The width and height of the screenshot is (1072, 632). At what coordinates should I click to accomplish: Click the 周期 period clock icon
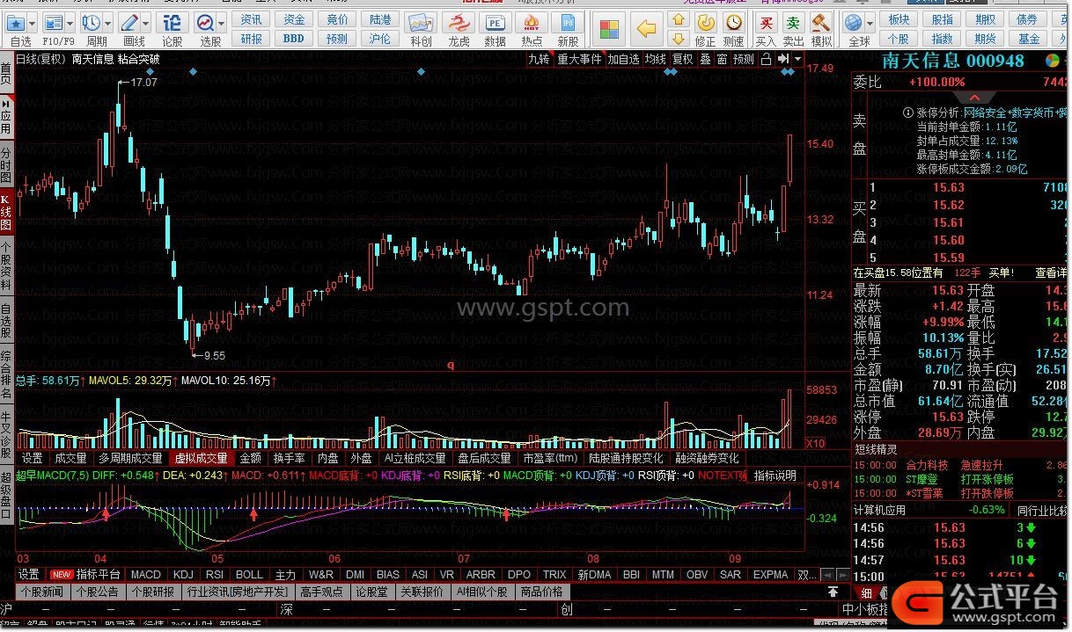92,23
